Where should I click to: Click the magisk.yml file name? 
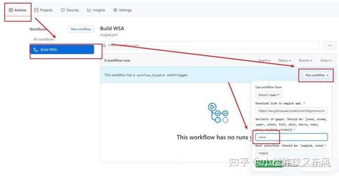point(109,35)
